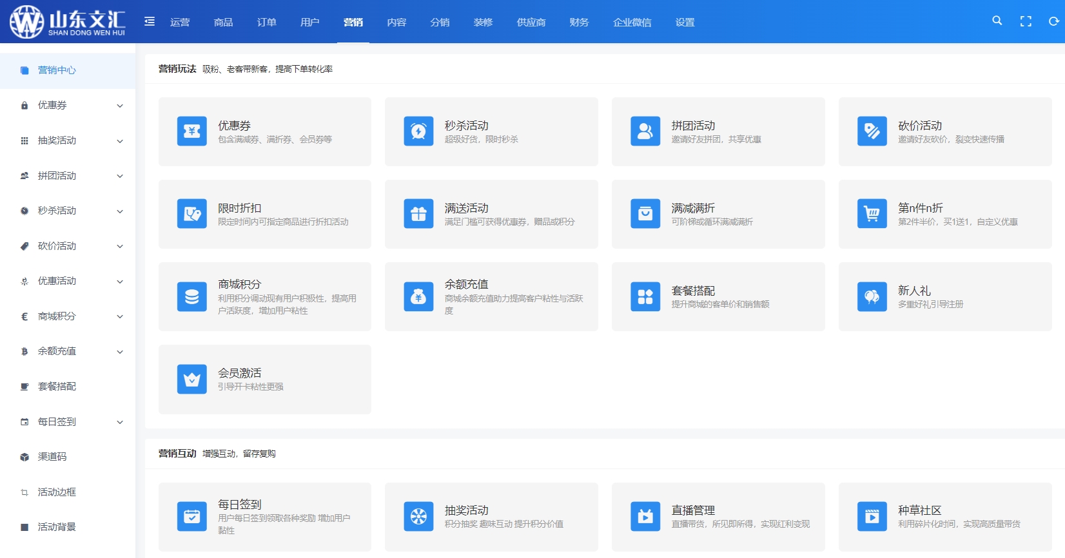Expand the 拼团活动 sidebar submenu arrow
Screen dimensions: 1065x558
click(120, 176)
